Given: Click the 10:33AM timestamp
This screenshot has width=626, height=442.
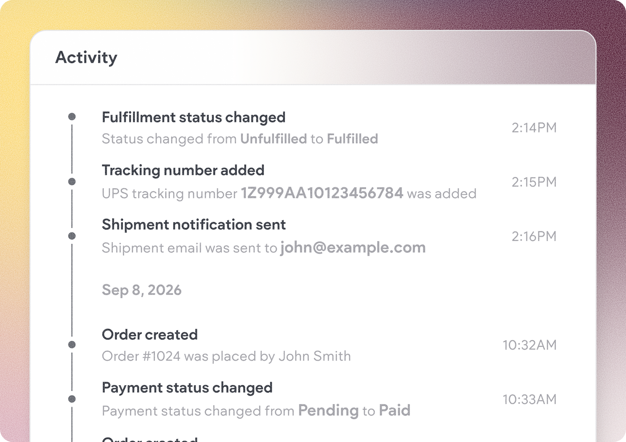Looking at the screenshot, I should coord(529,399).
